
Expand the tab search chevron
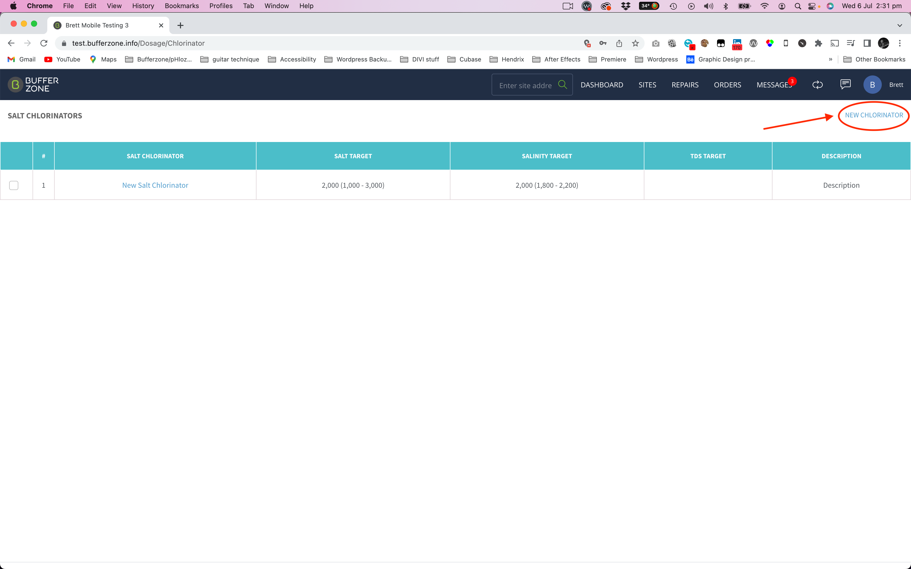[900, 25]
